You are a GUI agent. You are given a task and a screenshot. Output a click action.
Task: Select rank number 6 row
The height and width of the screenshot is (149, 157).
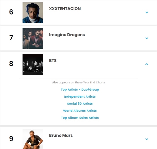[78, 13]
